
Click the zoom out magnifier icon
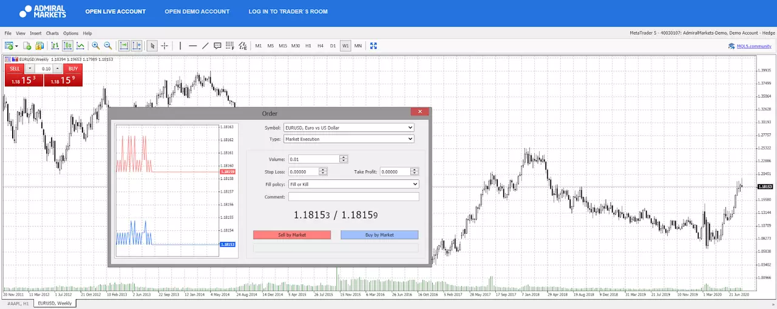pyautogui.click(x=108, y=45)
